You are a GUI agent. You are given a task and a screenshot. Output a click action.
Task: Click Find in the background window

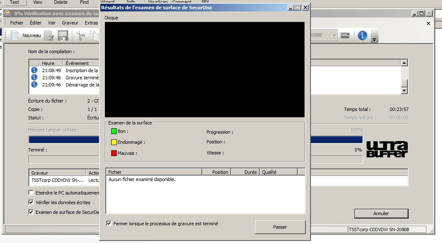click(x=84, y=2)
